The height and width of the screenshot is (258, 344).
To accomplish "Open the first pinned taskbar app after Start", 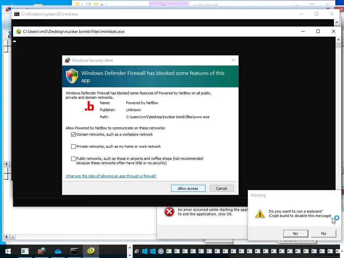I will [25, 251].
